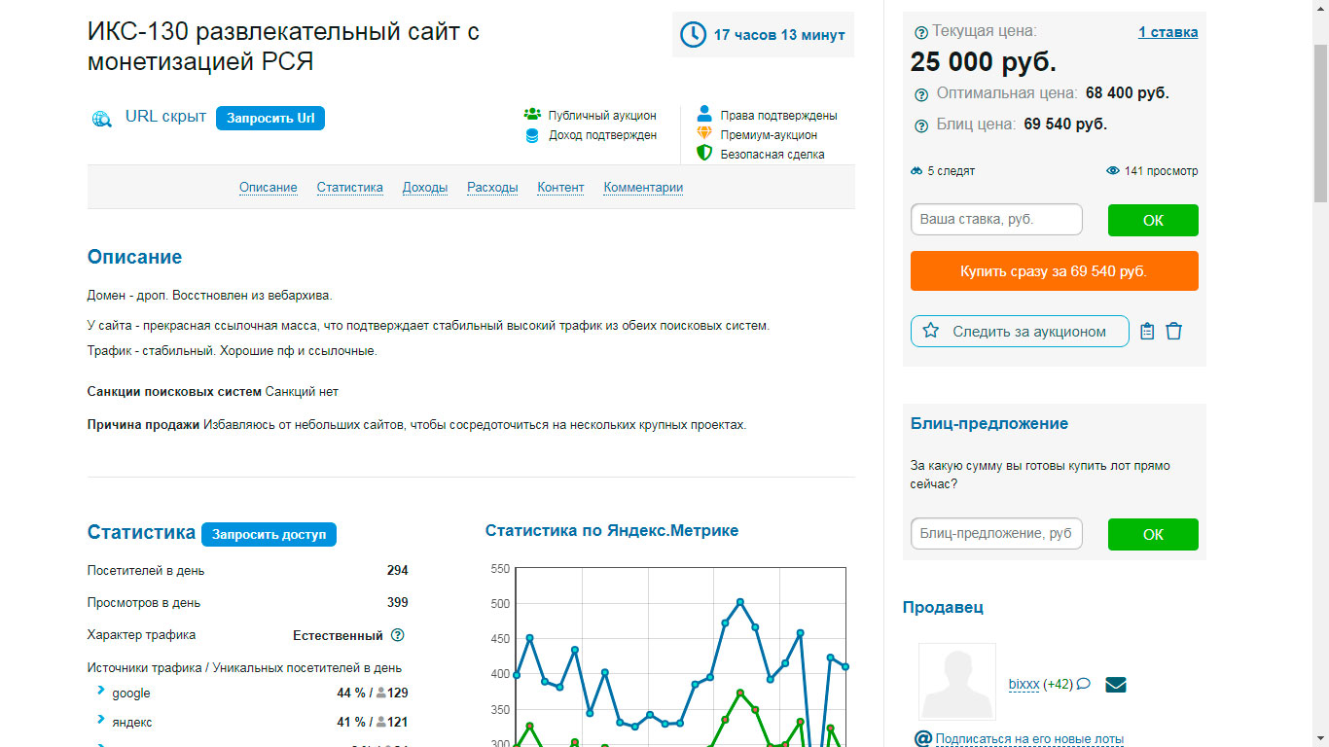Image resolution: width=1329 pixels, height=747 pixels.
Task: Click the clock icon beside the timer
Action: click(x=693, y=35)
